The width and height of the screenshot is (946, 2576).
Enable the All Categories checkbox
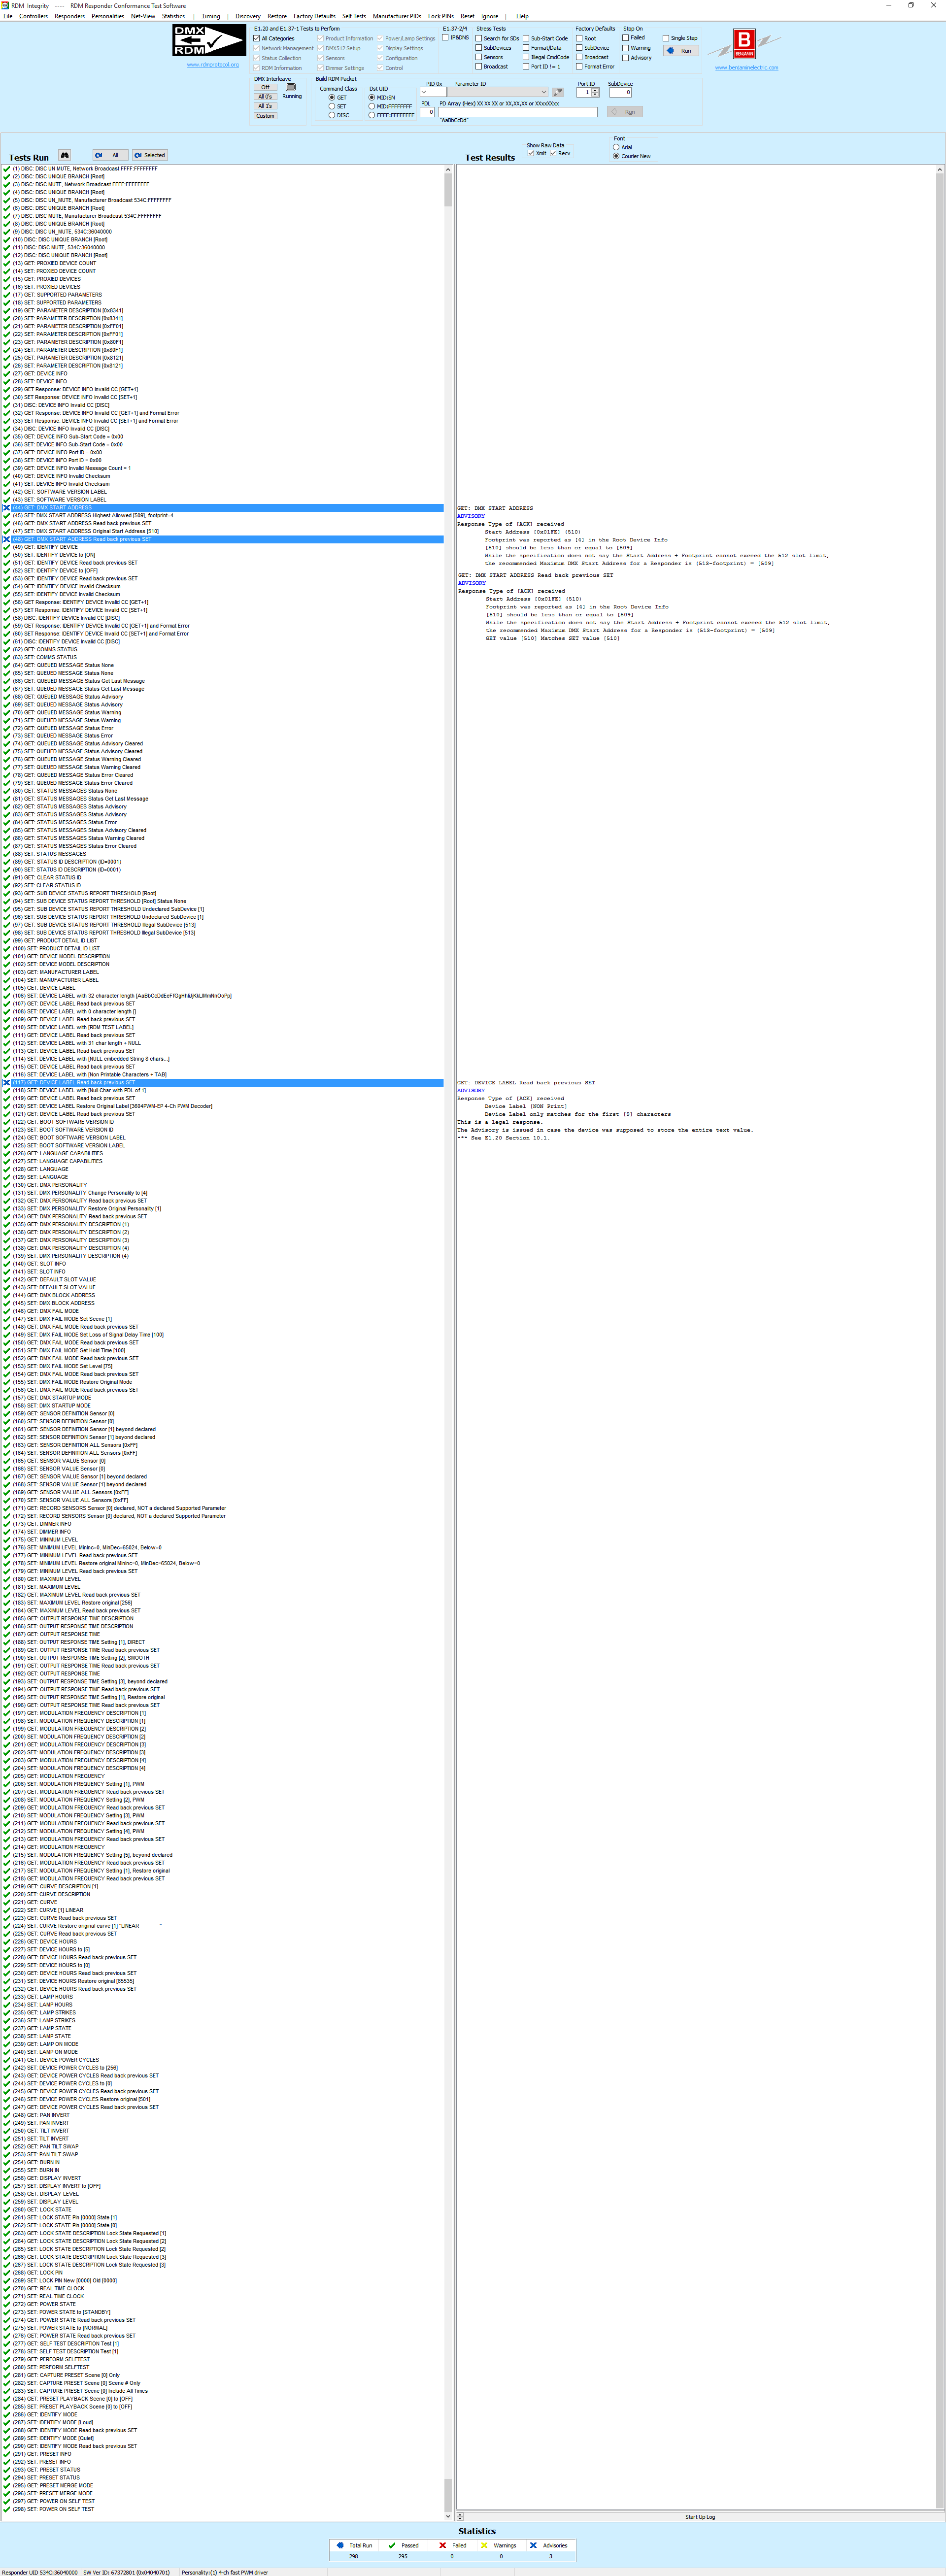point(257,38)
